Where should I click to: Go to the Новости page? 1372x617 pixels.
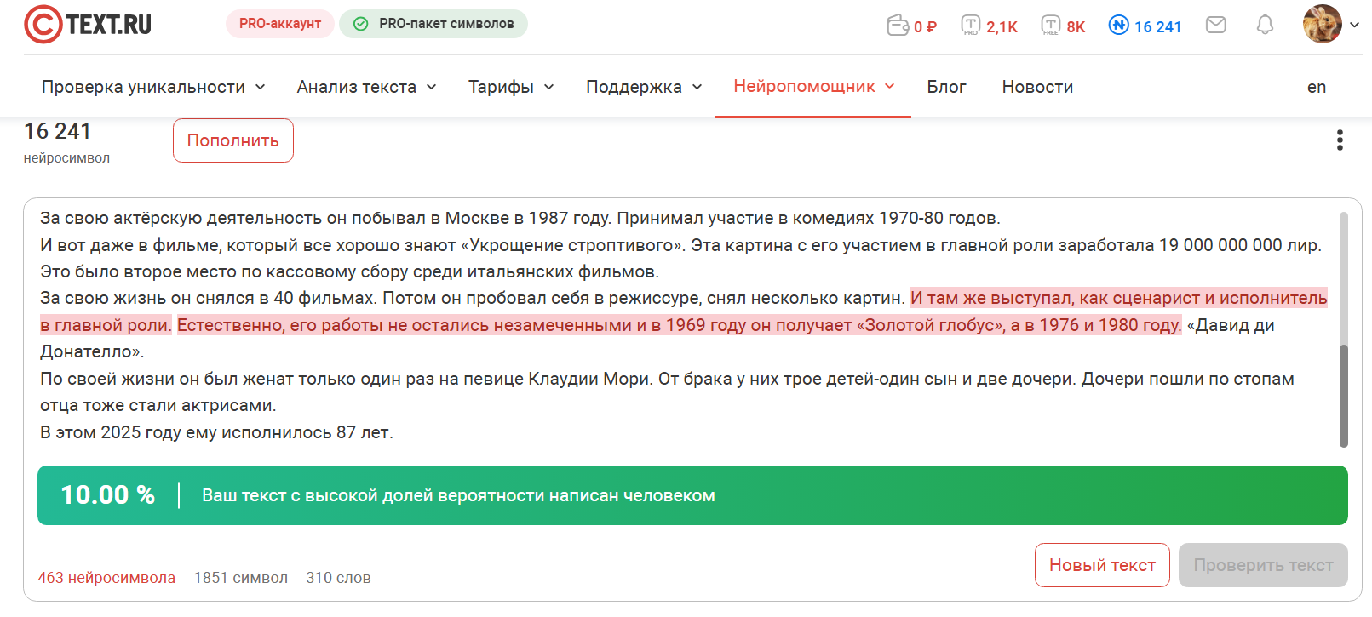1037,87
